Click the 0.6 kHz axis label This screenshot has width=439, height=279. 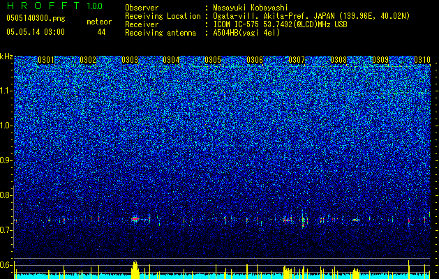6,265
